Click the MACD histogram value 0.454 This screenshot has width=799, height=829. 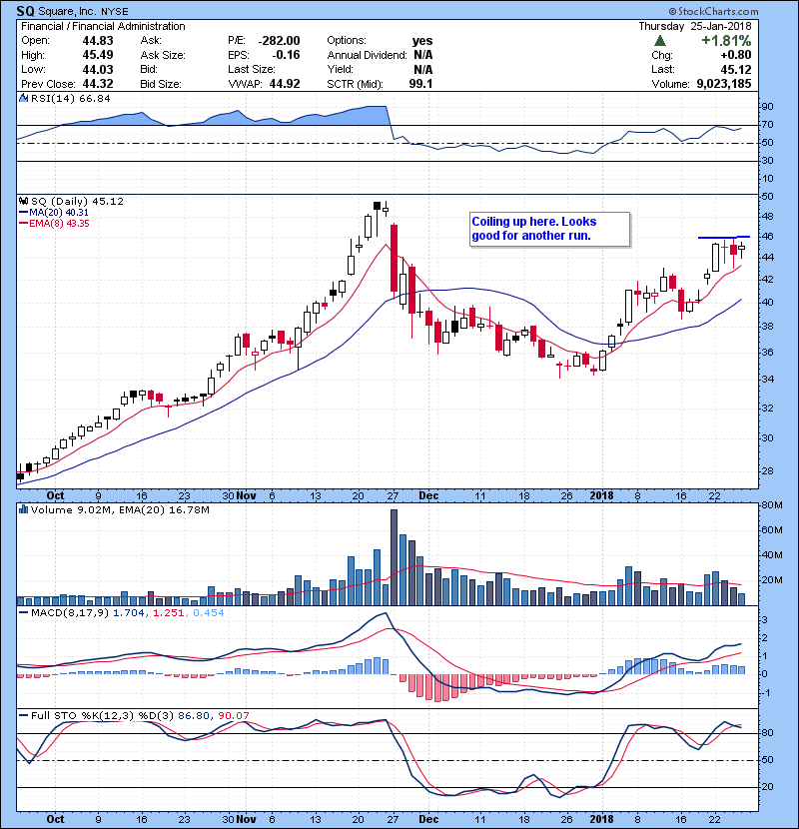pyautogui.click(x=209, y=613)
